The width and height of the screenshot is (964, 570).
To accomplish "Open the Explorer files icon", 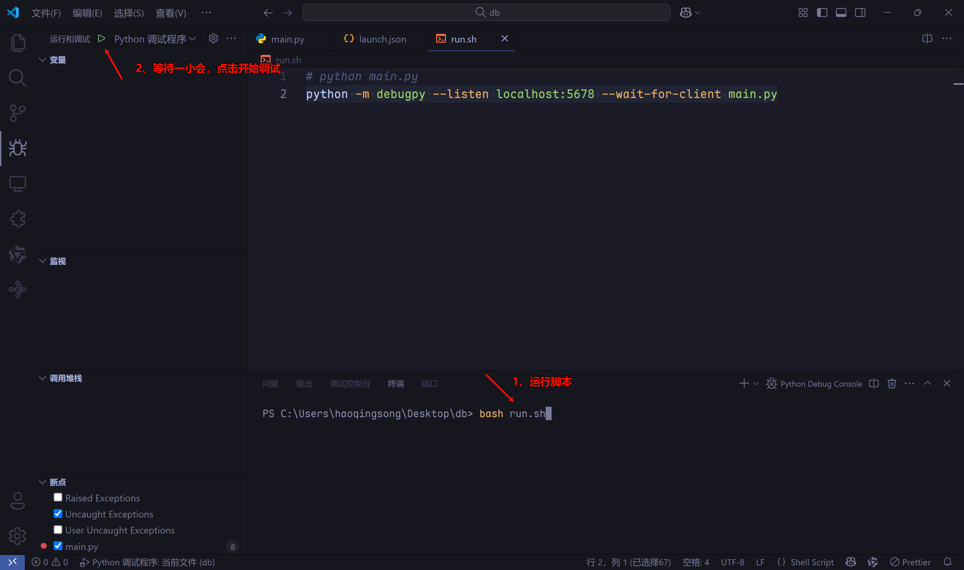I will 17,42.
